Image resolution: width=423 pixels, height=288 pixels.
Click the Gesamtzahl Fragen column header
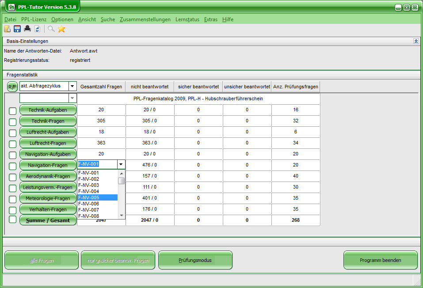coord(101,87)
